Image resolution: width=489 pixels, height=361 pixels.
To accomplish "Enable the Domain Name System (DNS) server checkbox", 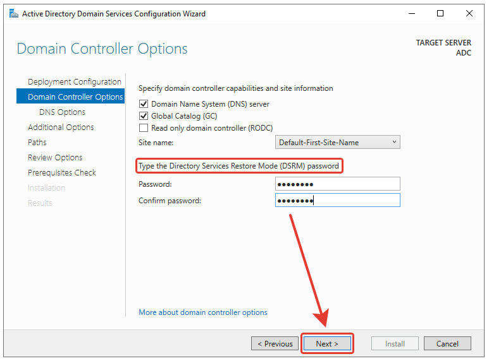I will pos(144,104).
